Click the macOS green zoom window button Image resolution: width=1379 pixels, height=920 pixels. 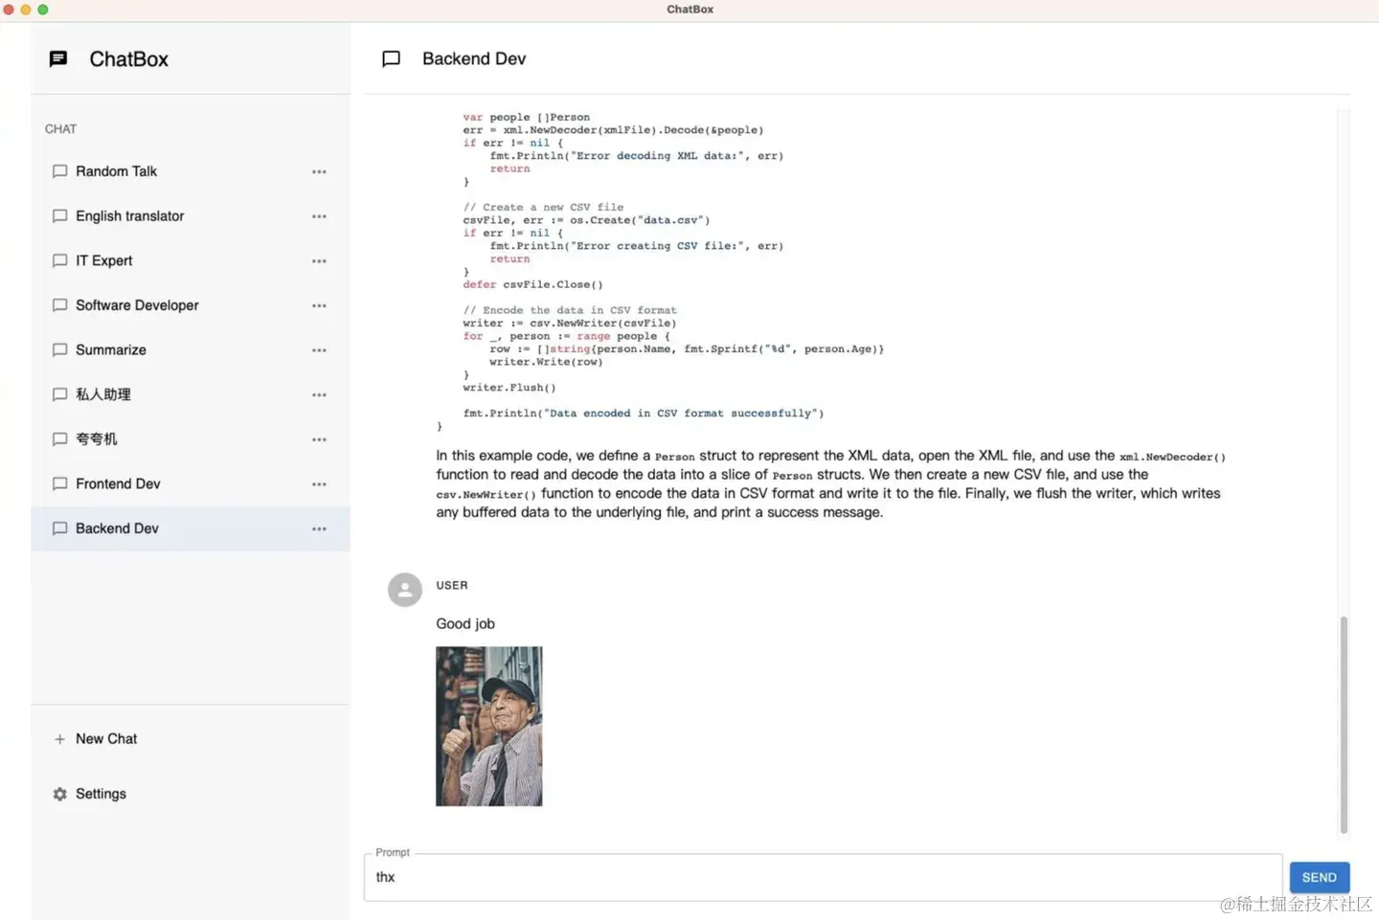click(43, 10)
